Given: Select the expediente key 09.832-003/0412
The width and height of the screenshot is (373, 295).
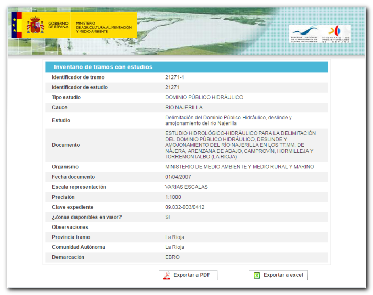Looking at the screenshot, I should [x=184, y=207].
